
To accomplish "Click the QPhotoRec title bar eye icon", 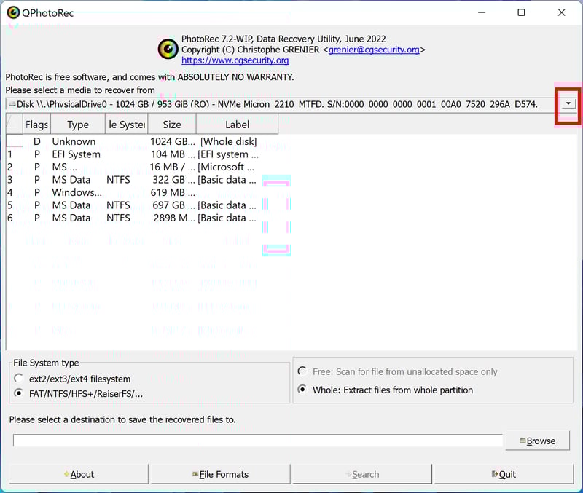I will tap(13, 12).
